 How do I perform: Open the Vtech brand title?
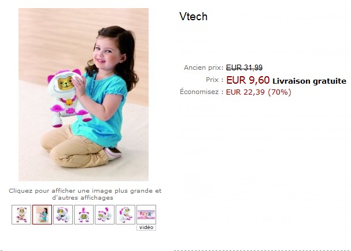[193, 17]
